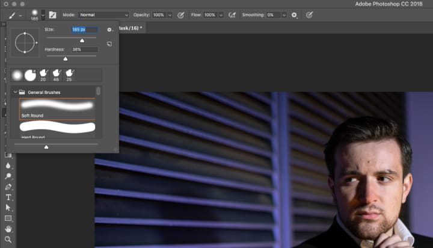Click the brush Size input field
Screen dimensions: 433x248
tap(84, 29)
